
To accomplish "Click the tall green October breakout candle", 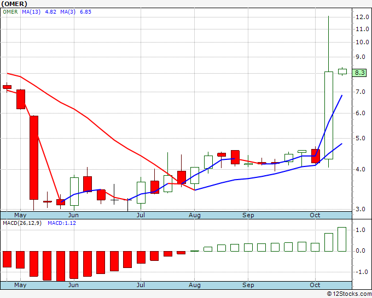I will 329,115.
